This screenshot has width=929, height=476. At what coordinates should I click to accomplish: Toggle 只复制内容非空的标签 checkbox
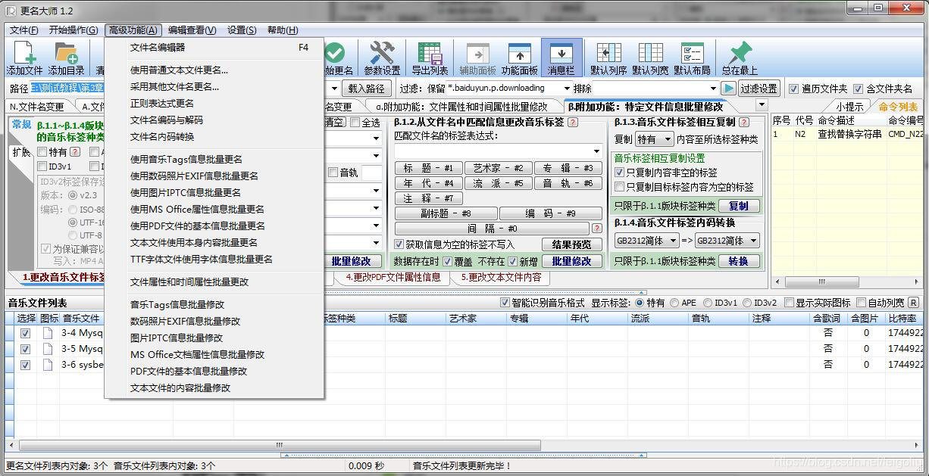(620, 173)
